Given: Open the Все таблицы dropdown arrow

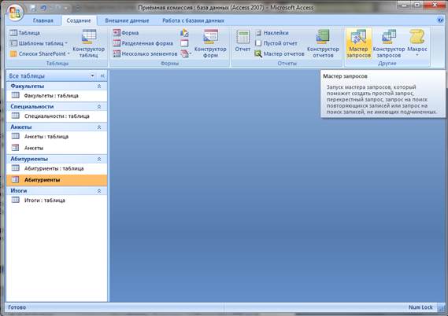Looking at the screenshot, I should point(92,76).
